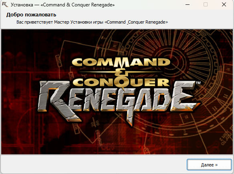Click the Далее » button to continue
Image resolution: width=234 pixels, height=174 pixels.
(x=209, y=165)
